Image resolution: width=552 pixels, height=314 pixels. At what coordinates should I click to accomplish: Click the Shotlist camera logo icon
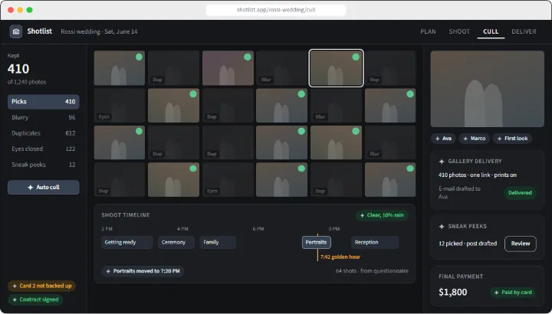click(16, 31)
